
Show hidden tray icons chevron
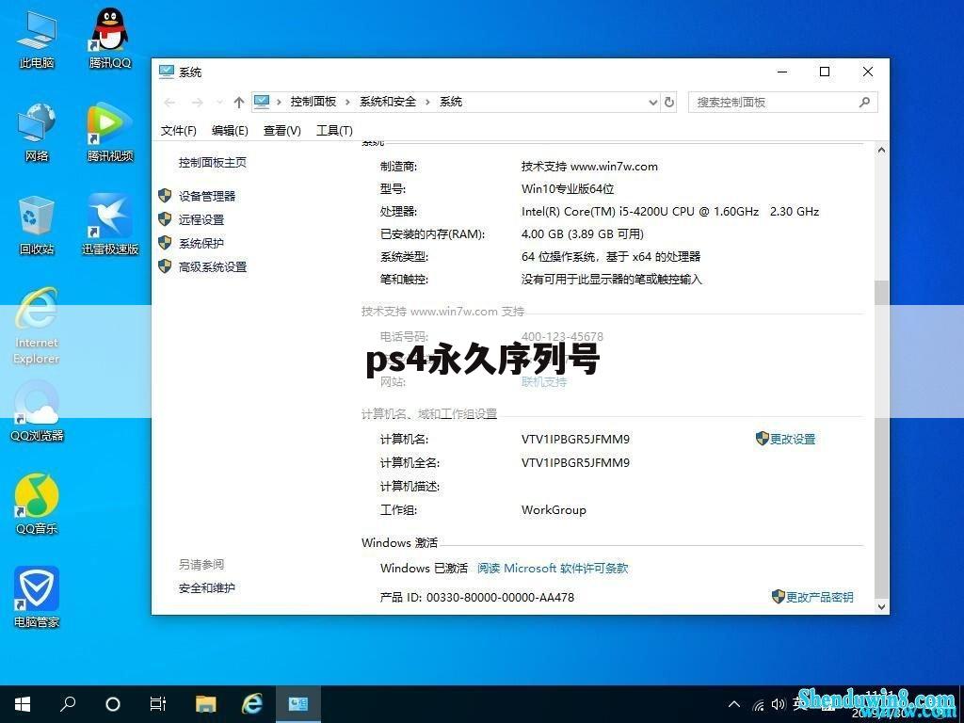coord(734,704)
